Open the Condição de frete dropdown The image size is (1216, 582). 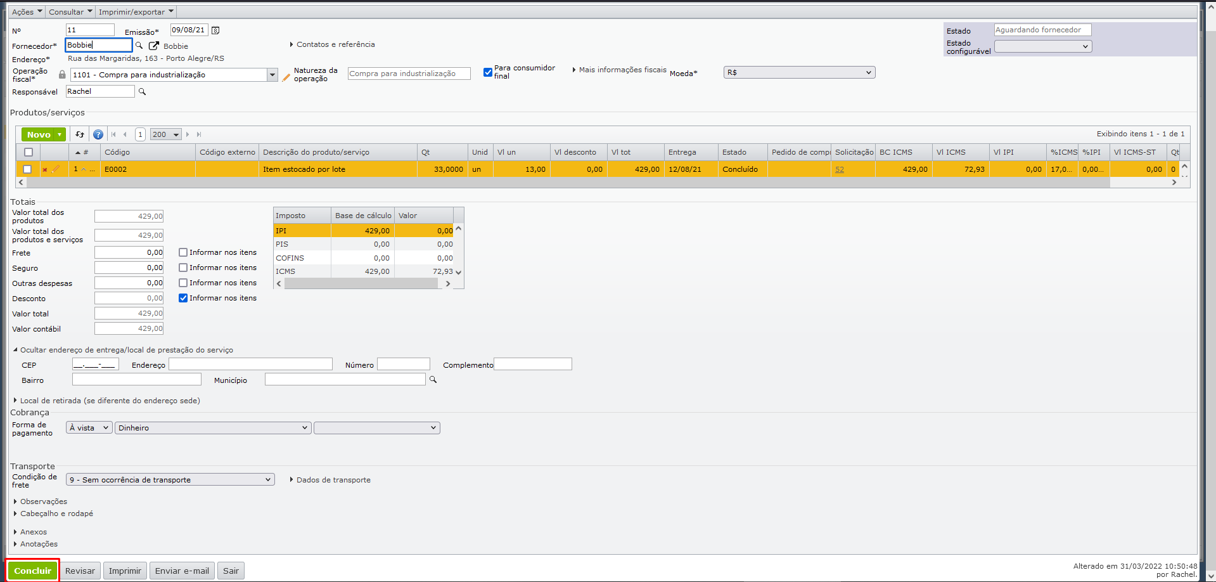click(170, 480)
